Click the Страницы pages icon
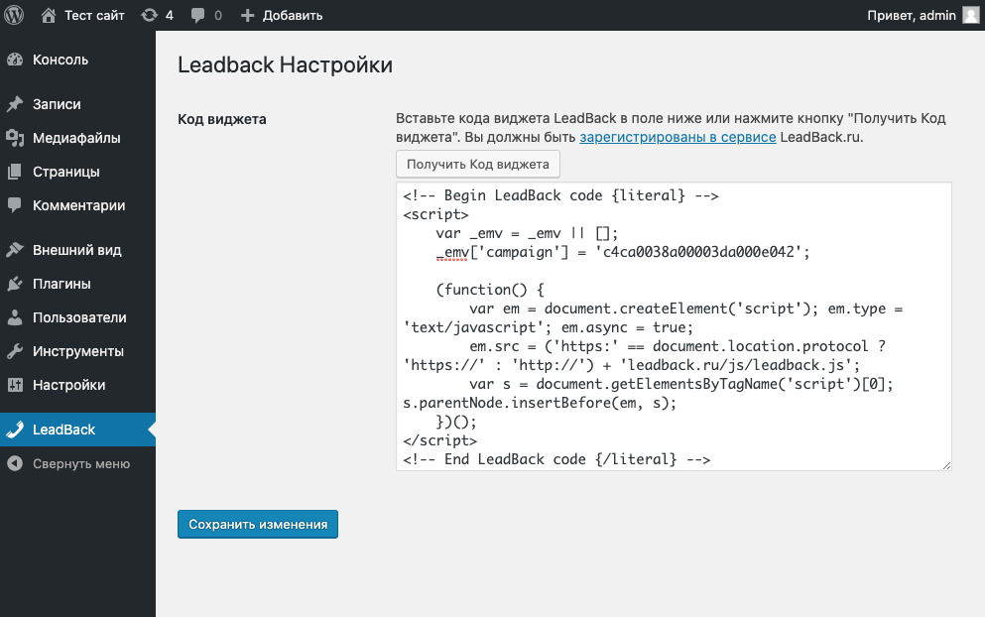Image resolution: width=985 pixels, height=617 pixels. point(15,172)
